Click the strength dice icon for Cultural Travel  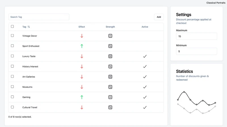[110, 108]
